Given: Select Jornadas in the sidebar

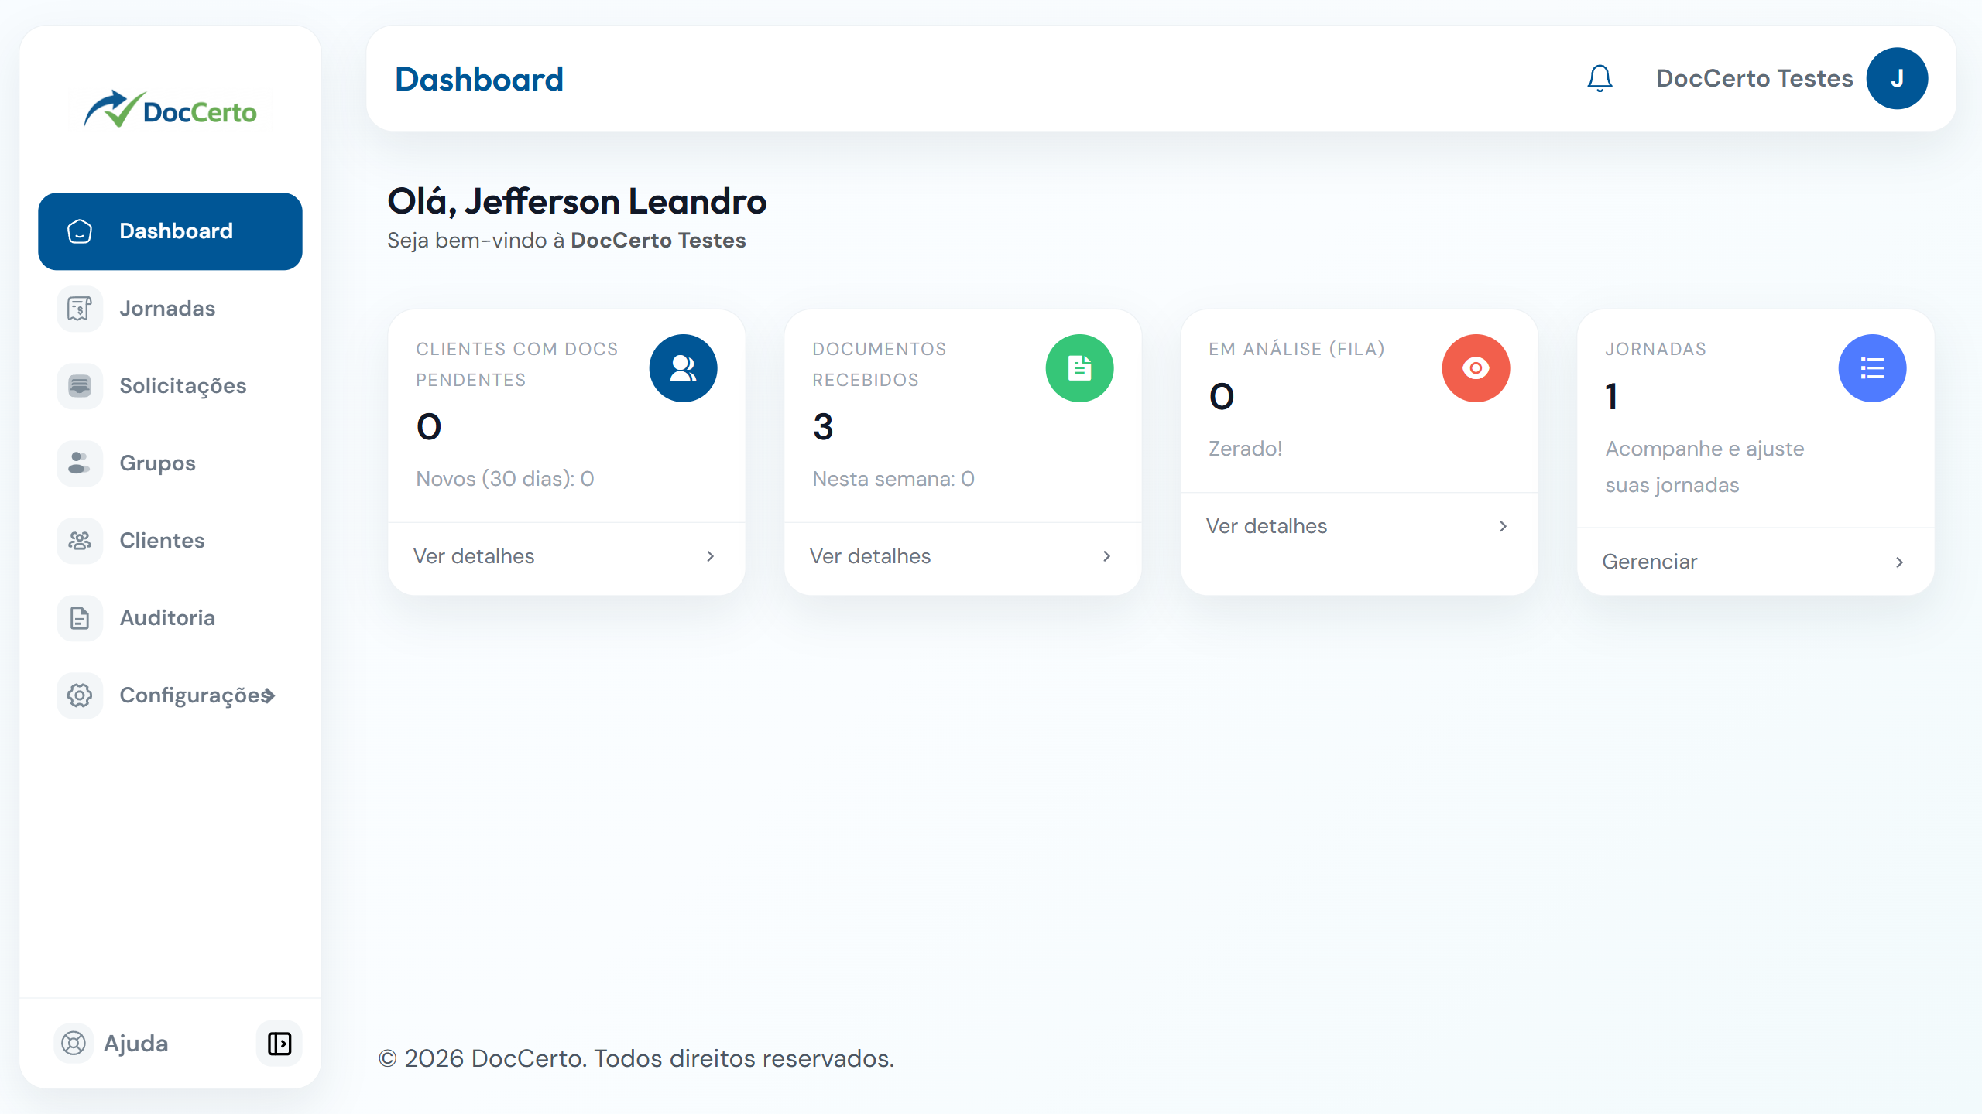Looking at the screenshot, I should [167, 309].
